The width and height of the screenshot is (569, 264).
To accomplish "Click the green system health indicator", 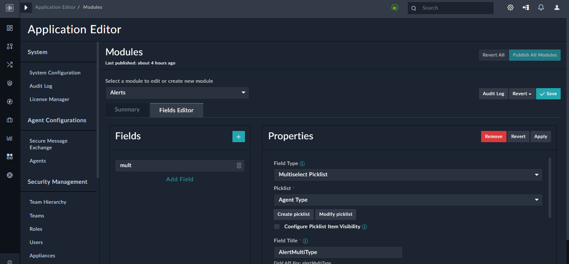I will [x=394, y=7].
